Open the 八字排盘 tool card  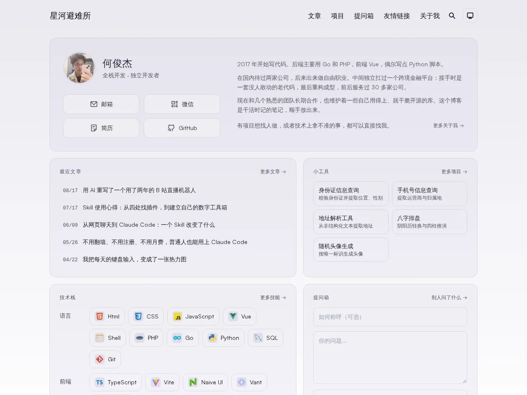[429, 222]
